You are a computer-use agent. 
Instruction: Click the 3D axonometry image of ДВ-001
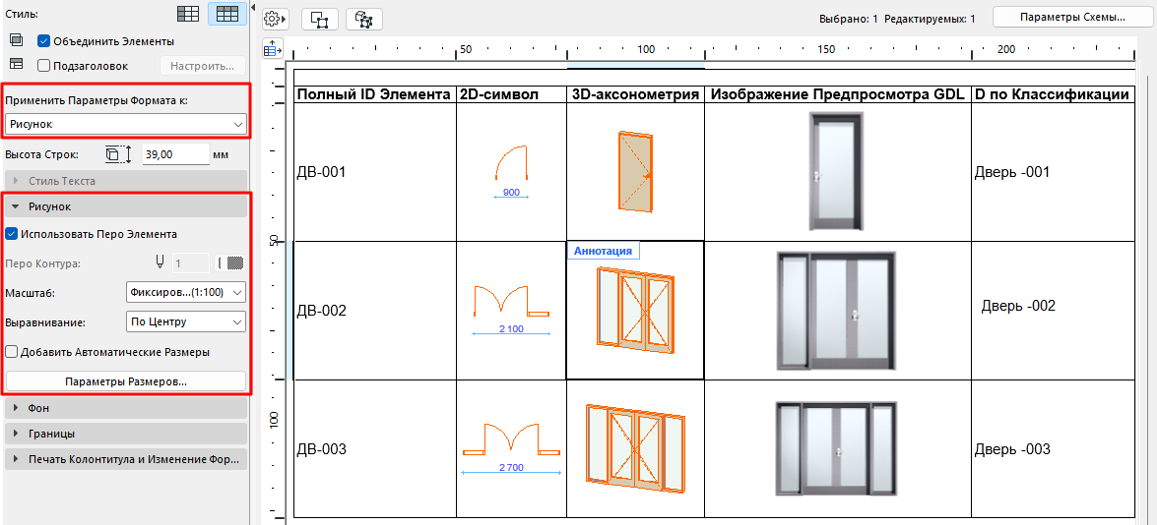pyautogui.click(x=634, y=172)
